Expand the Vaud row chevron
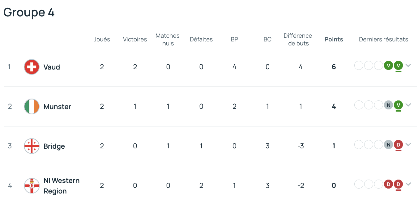Screen dimensions: 418x204 (408, 65)
